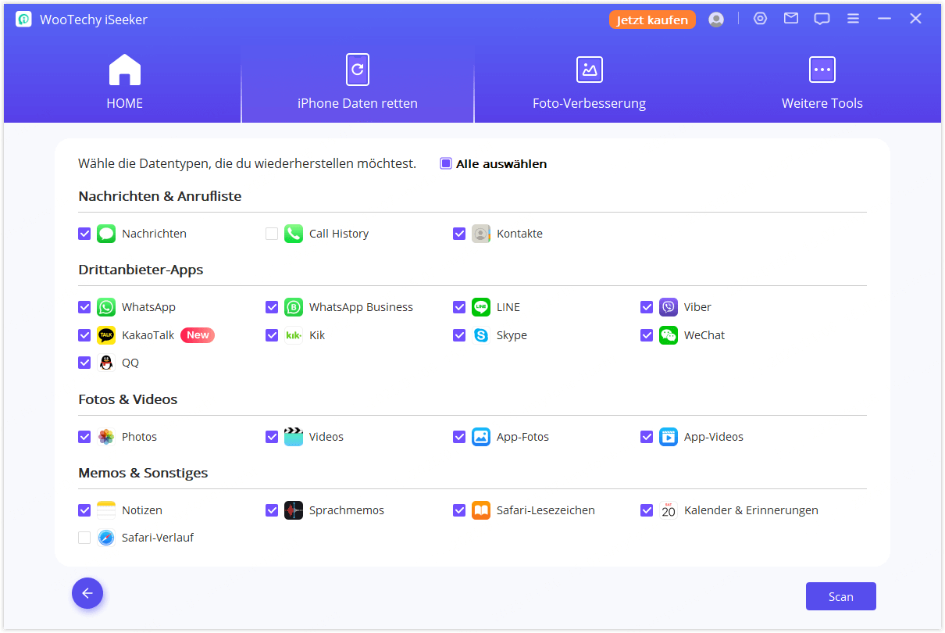This screenshot has height=633, width=945.
Task: Click the KakaoTalk New badge
Action: pos(198,335)
